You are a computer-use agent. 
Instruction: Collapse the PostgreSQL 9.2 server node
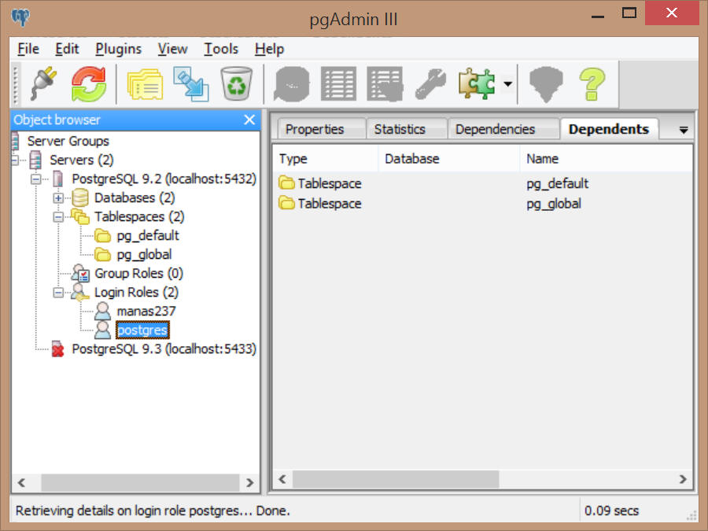pos(35,179)
